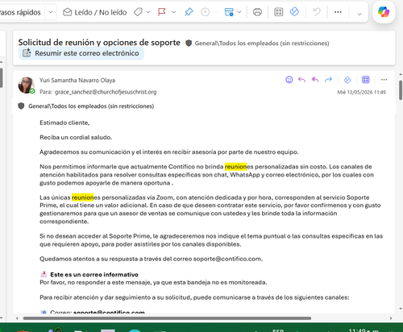Click recipient grace_sanchez@churchofjesuschrist.org
Viewport: 403px width, 332px height.
[x=106, y=92]
